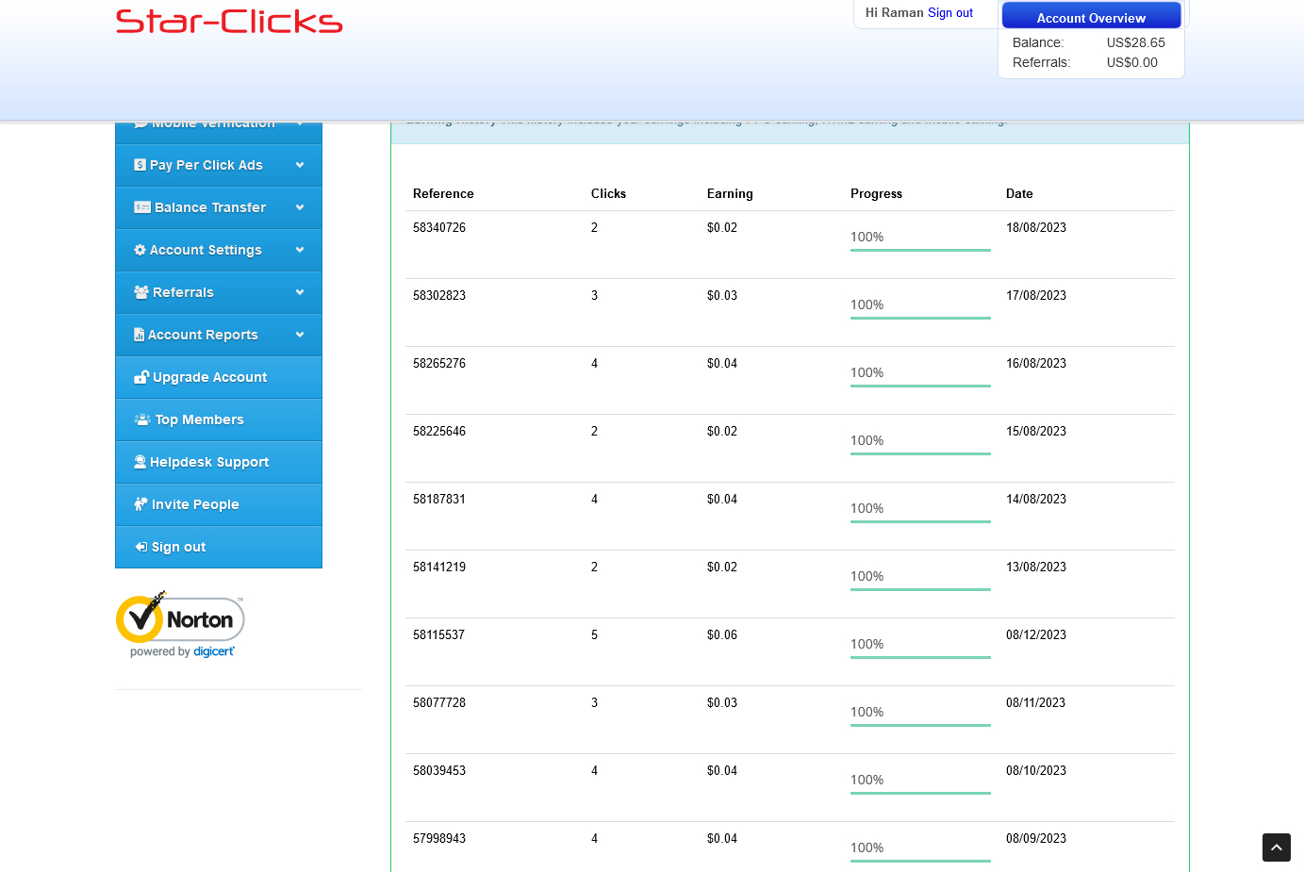Click the referrals amount US$0.00
The width and height of the screenshot is (1304, 872).
[x=1132, y=62]
